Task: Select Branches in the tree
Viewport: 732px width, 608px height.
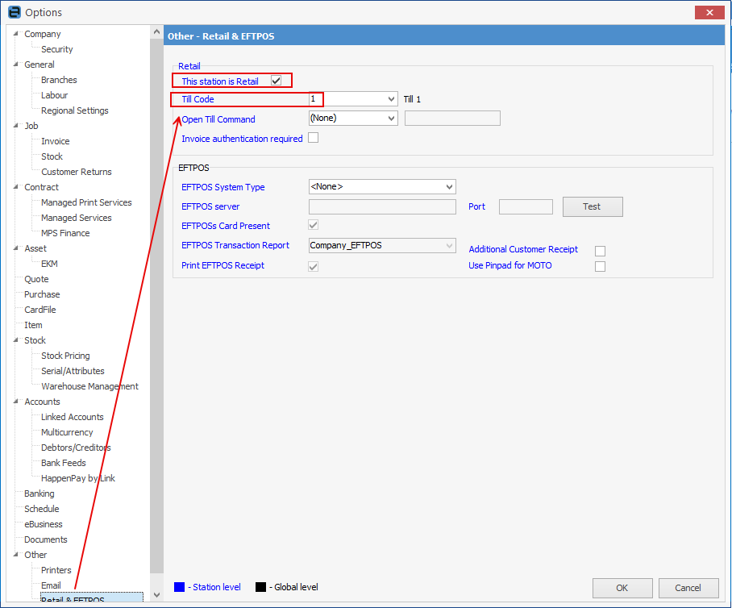Action: (x=59, y=80)
